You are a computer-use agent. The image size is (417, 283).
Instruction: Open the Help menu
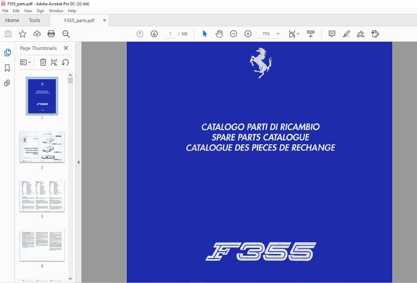pos(72,11)
